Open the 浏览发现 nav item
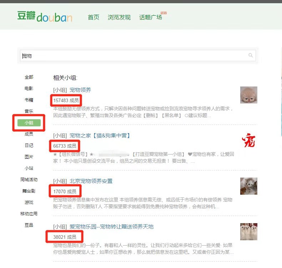 [119, 17]
